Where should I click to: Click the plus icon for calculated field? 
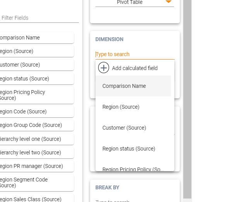click(x=104, y=68)
